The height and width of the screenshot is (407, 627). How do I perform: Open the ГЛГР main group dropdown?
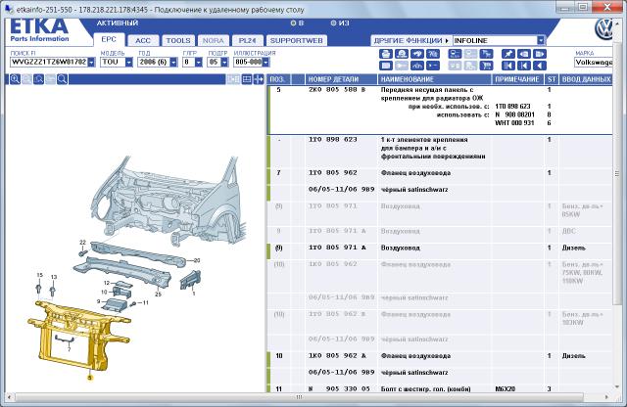pyautogui.click(x=199, y=62)
